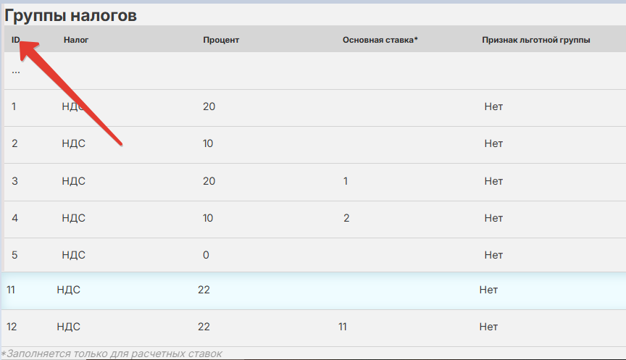
Task: Select the ID cell of row 5
Action: point(14,255)
